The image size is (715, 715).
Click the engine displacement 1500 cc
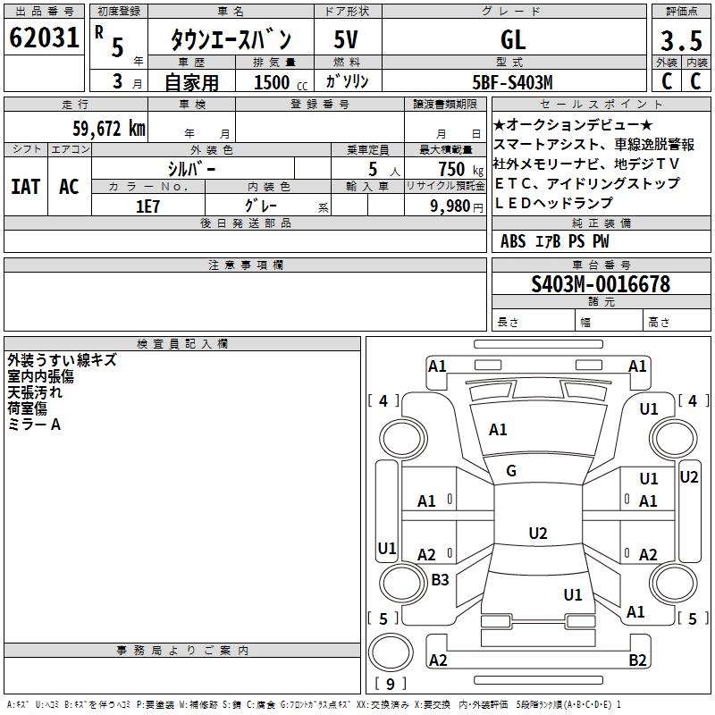point(273,82)
